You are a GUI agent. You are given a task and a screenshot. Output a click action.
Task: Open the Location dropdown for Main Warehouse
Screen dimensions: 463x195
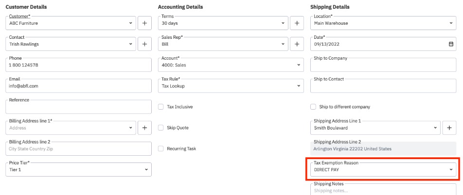[x=383, y=23]
